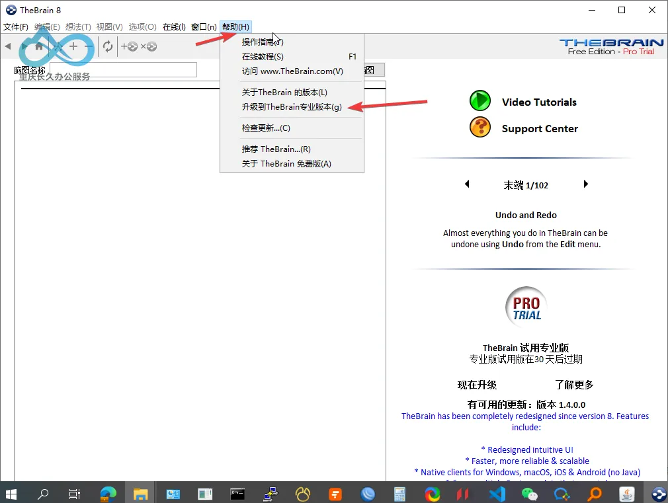Image resolution: width=668 pixels, height=503 pixels.
Task: Click the add brain icon with plus
Action: click(x=129, y=46)
